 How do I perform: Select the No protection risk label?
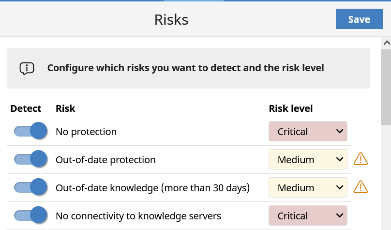(86, 132)
